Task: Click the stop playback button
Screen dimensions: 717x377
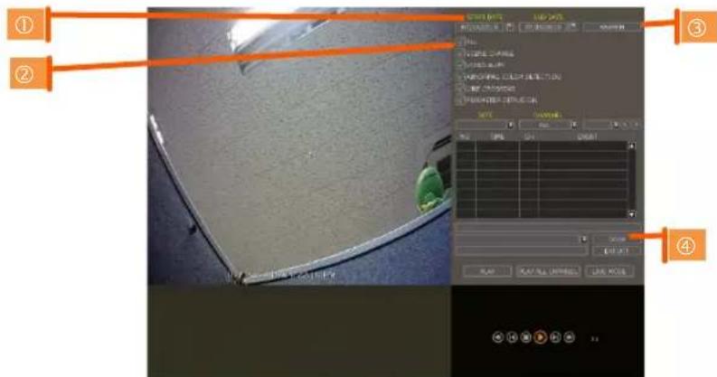Action: [x=526, y=337]
